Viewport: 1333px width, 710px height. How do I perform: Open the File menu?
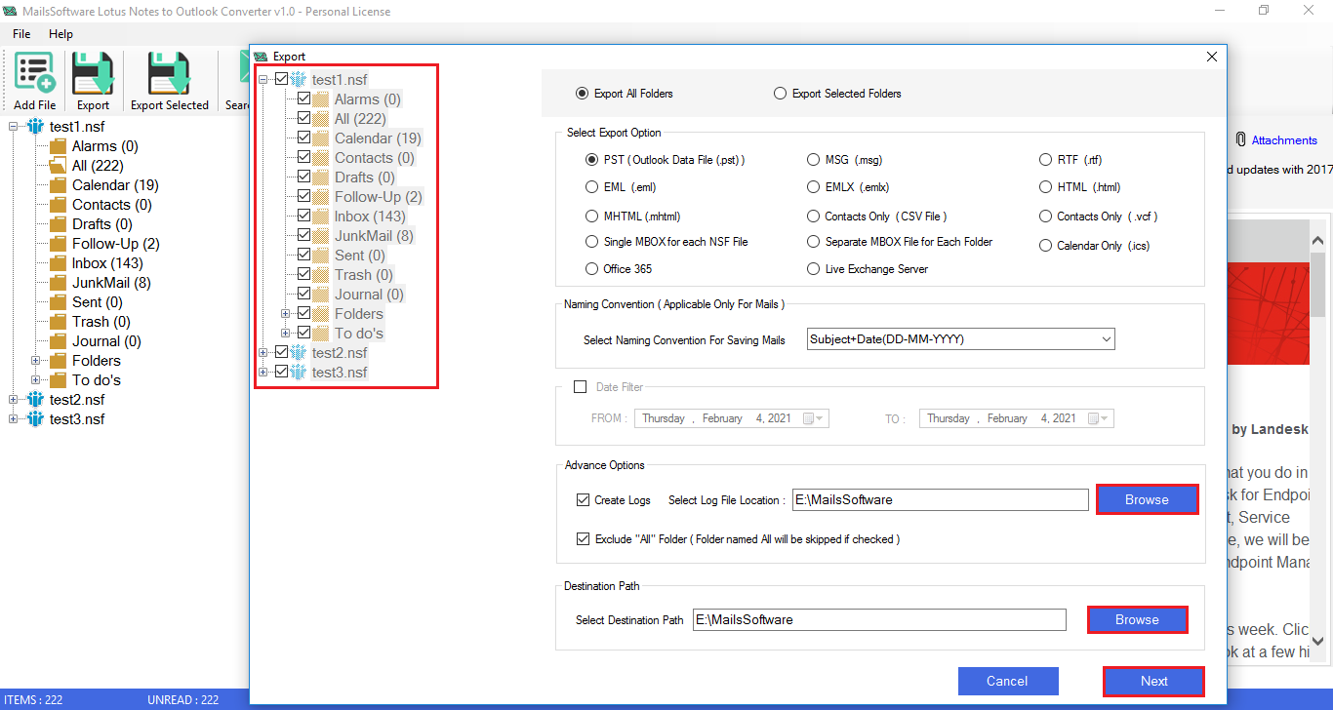coord(21,34)
